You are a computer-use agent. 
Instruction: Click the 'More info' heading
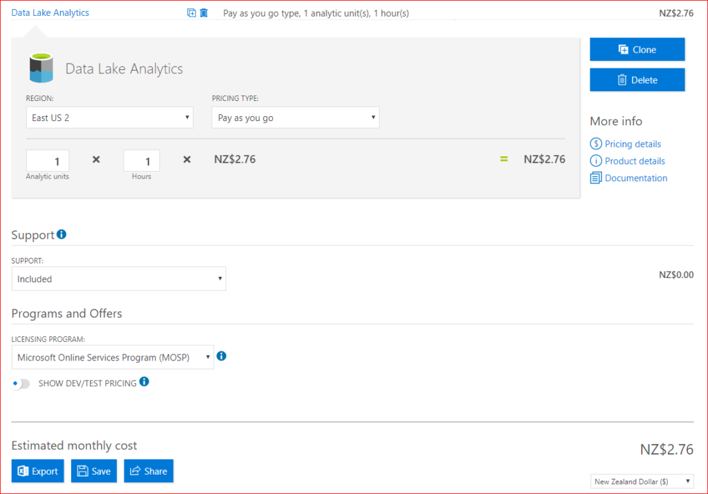click(x=616, y=121)
